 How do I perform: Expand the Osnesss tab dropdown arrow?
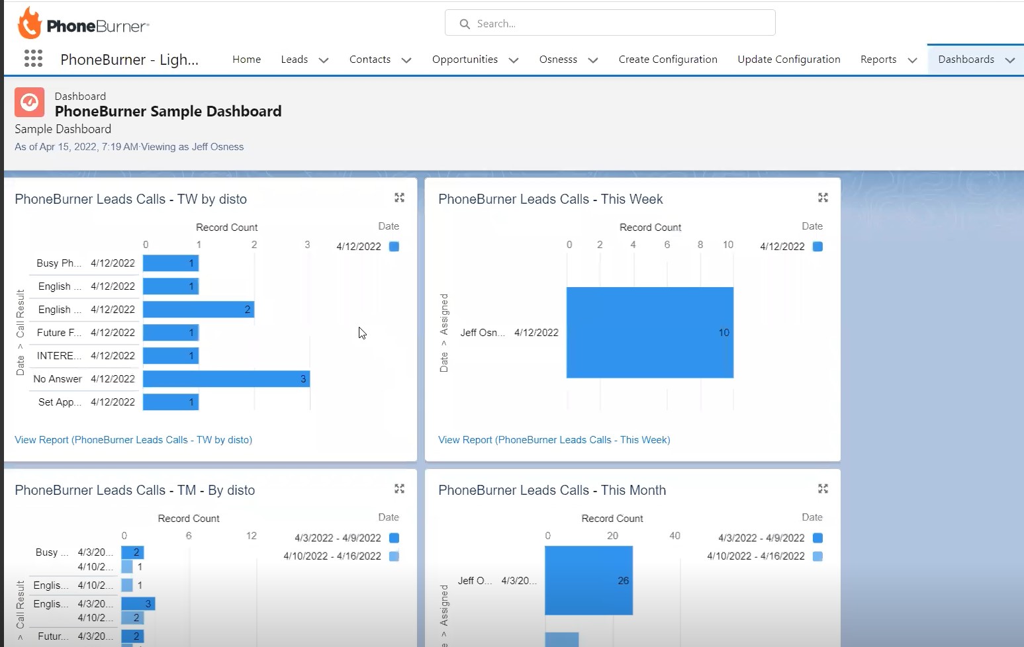[593, 60]
